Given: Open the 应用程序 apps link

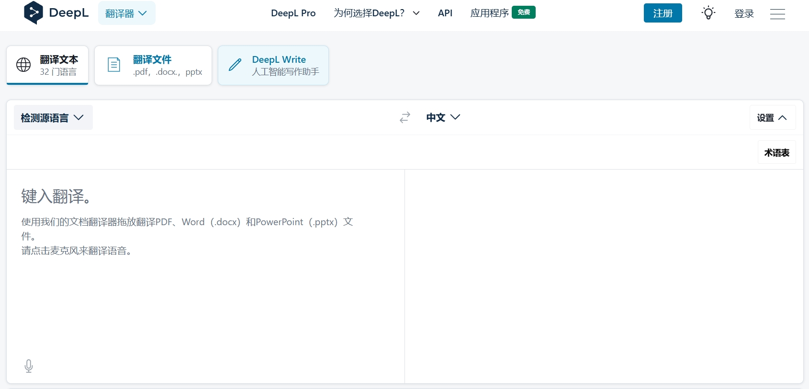Looking at the screenshot, I should point(489,13).
